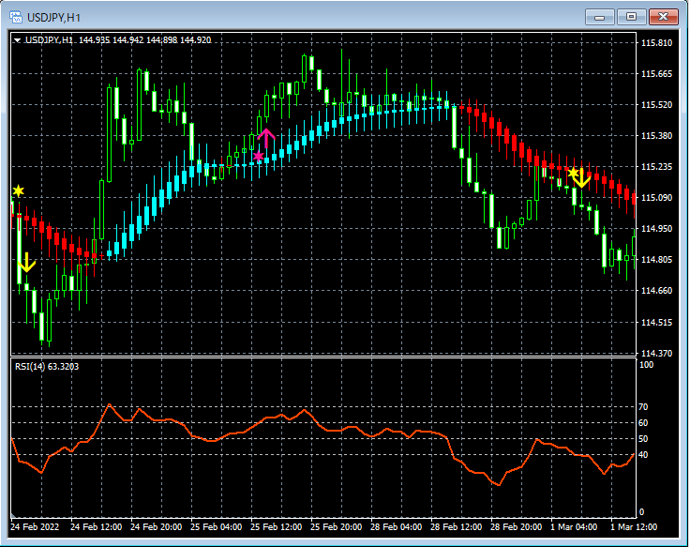The image size is (690, 547).
Task: Click the RSI 50 level label
Action: 643,439
